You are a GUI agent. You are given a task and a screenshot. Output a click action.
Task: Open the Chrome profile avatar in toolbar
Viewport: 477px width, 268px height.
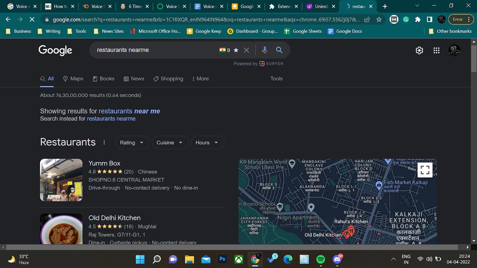(x=442, y=19)
